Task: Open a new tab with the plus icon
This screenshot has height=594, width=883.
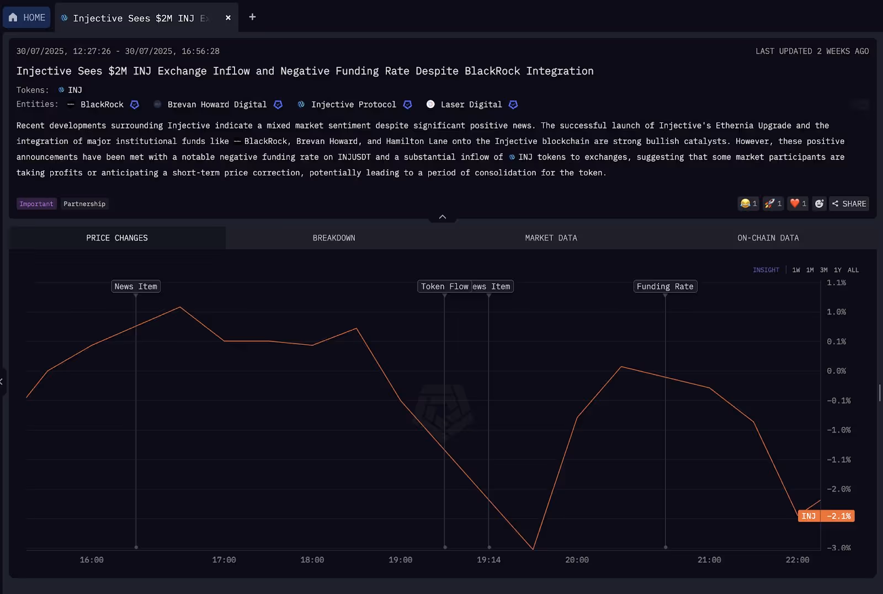Action: click(252, 17)
